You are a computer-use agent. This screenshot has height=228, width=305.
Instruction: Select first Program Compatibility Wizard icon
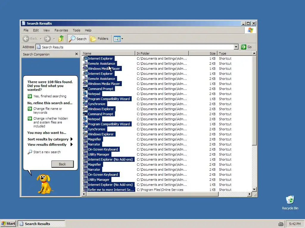click(x=85, y=99)
